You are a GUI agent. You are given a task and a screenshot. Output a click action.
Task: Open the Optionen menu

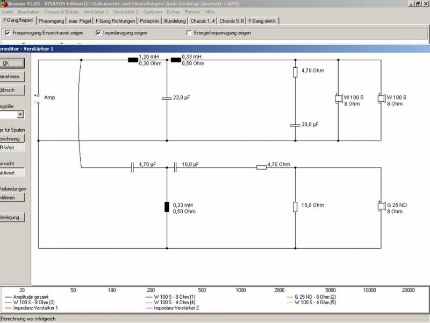(x=153, y=12)
